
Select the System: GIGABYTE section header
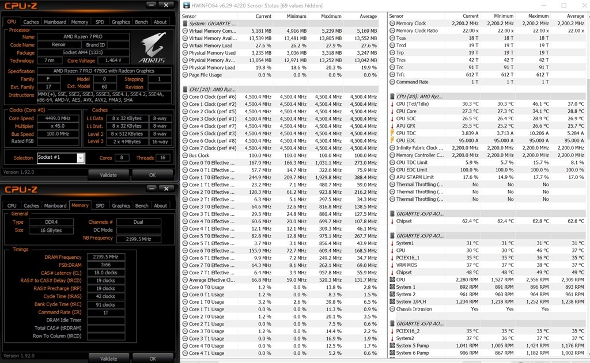(x=280, y=24)
